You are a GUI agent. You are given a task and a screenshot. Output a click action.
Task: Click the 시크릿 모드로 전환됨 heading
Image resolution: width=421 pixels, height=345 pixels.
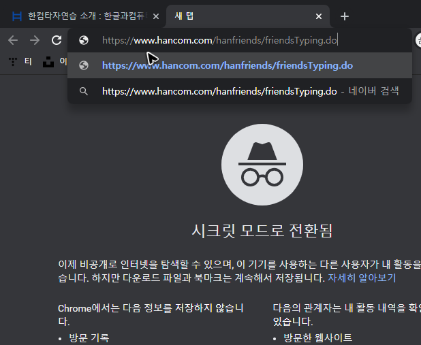coord(262,231)
